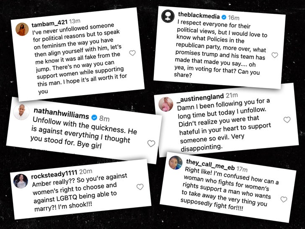Viewport: 305px width, 229px height.
Task: Click the rocksteady1111 username
Action: click(x=54, y=175)
